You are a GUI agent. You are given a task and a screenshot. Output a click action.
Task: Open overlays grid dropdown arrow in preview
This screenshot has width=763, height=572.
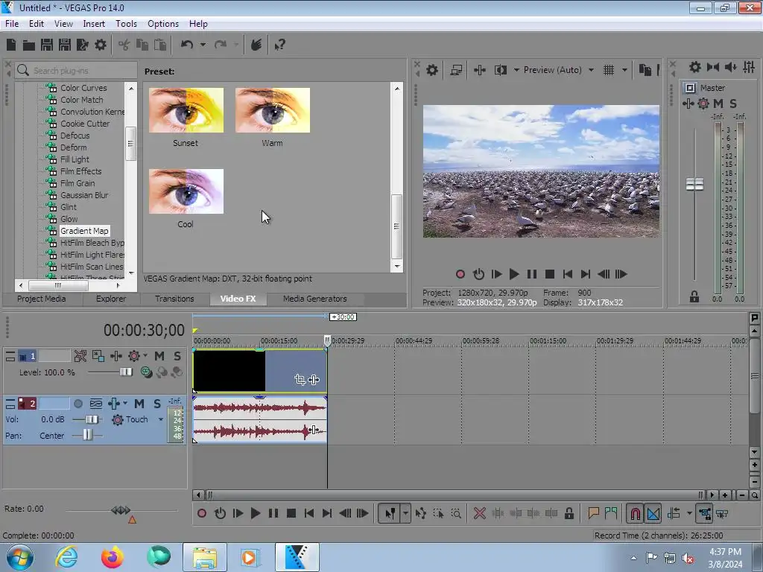coord(624,70)
